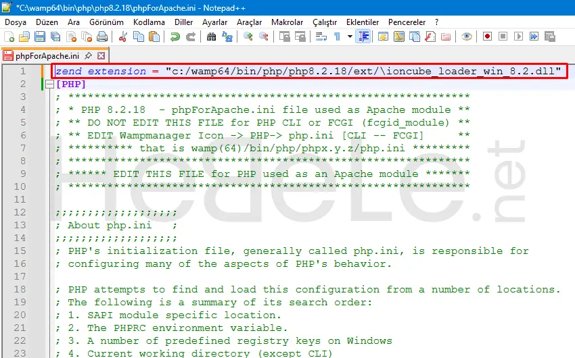Open the Eklentiler menu
Image resolution: width=575 pixels, height=358 pixels.
363,22
